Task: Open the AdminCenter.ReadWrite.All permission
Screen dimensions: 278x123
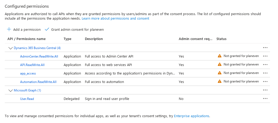Action: 39,56
